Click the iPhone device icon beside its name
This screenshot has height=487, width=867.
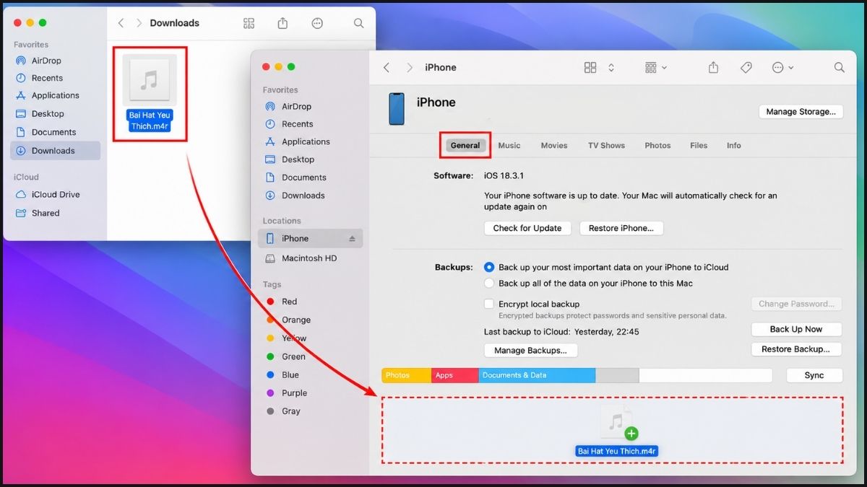(397, 109)
